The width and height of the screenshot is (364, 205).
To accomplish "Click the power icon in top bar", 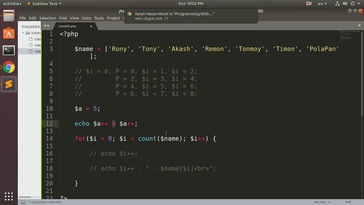I will [x=353, y=3].
